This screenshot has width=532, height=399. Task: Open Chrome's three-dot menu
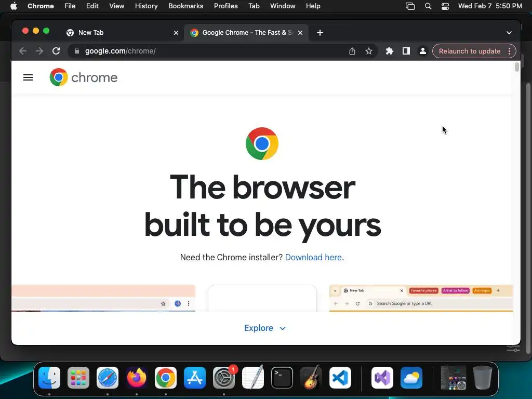click(509, 51)
